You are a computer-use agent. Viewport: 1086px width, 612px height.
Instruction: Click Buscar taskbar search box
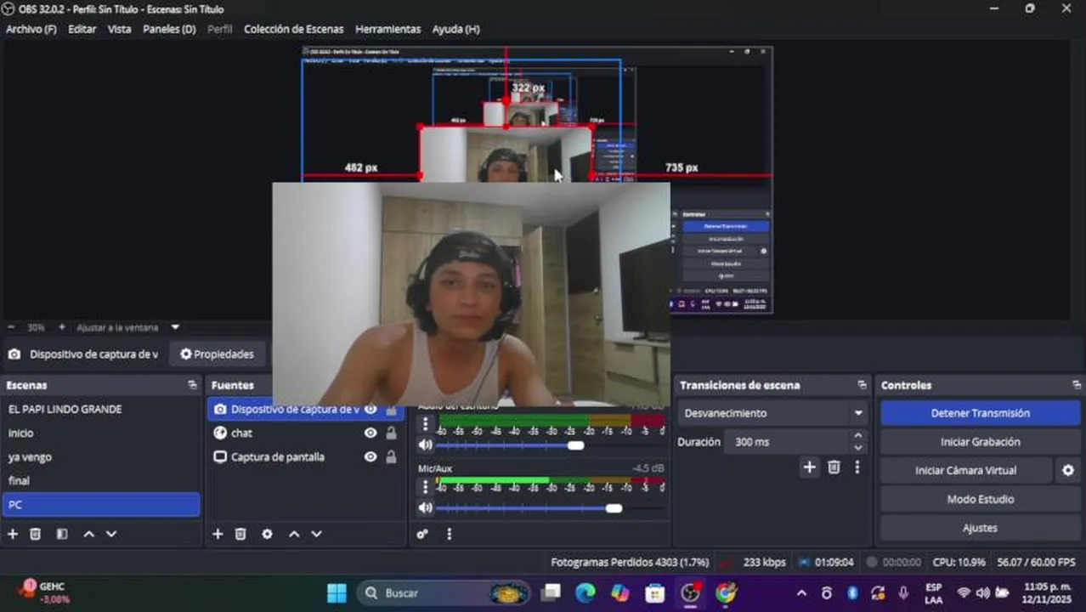coord(443,592)
